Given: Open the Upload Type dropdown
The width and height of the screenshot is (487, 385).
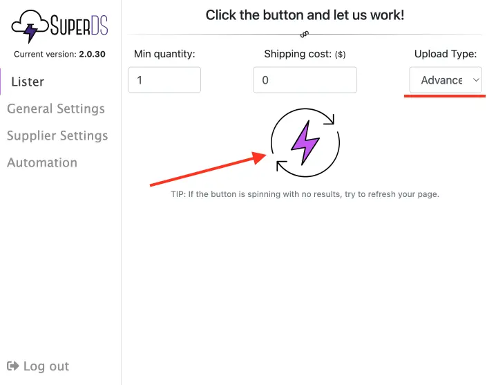Looking at the screenshot, I should [x=446, y=80].
